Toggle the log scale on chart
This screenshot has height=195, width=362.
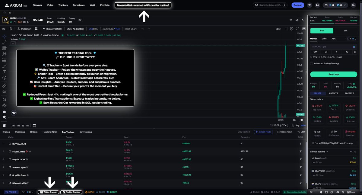[297, 125]
